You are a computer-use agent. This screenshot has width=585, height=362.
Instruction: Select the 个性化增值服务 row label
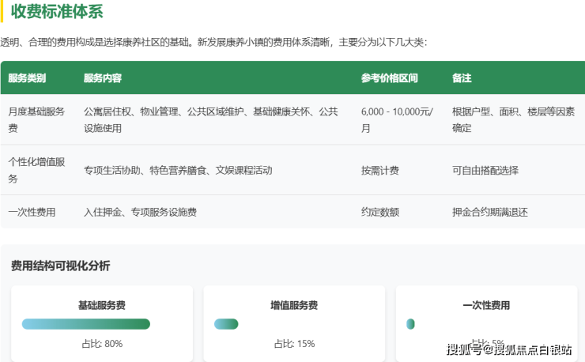[36, 170]
